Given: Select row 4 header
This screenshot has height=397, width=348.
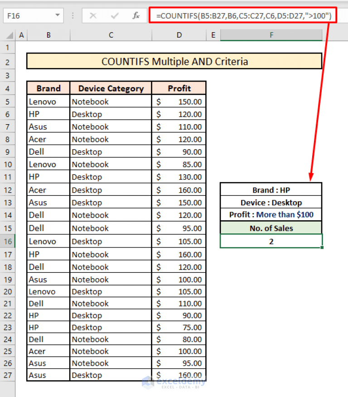Looking at the screenshot, I should coord(8,89).
